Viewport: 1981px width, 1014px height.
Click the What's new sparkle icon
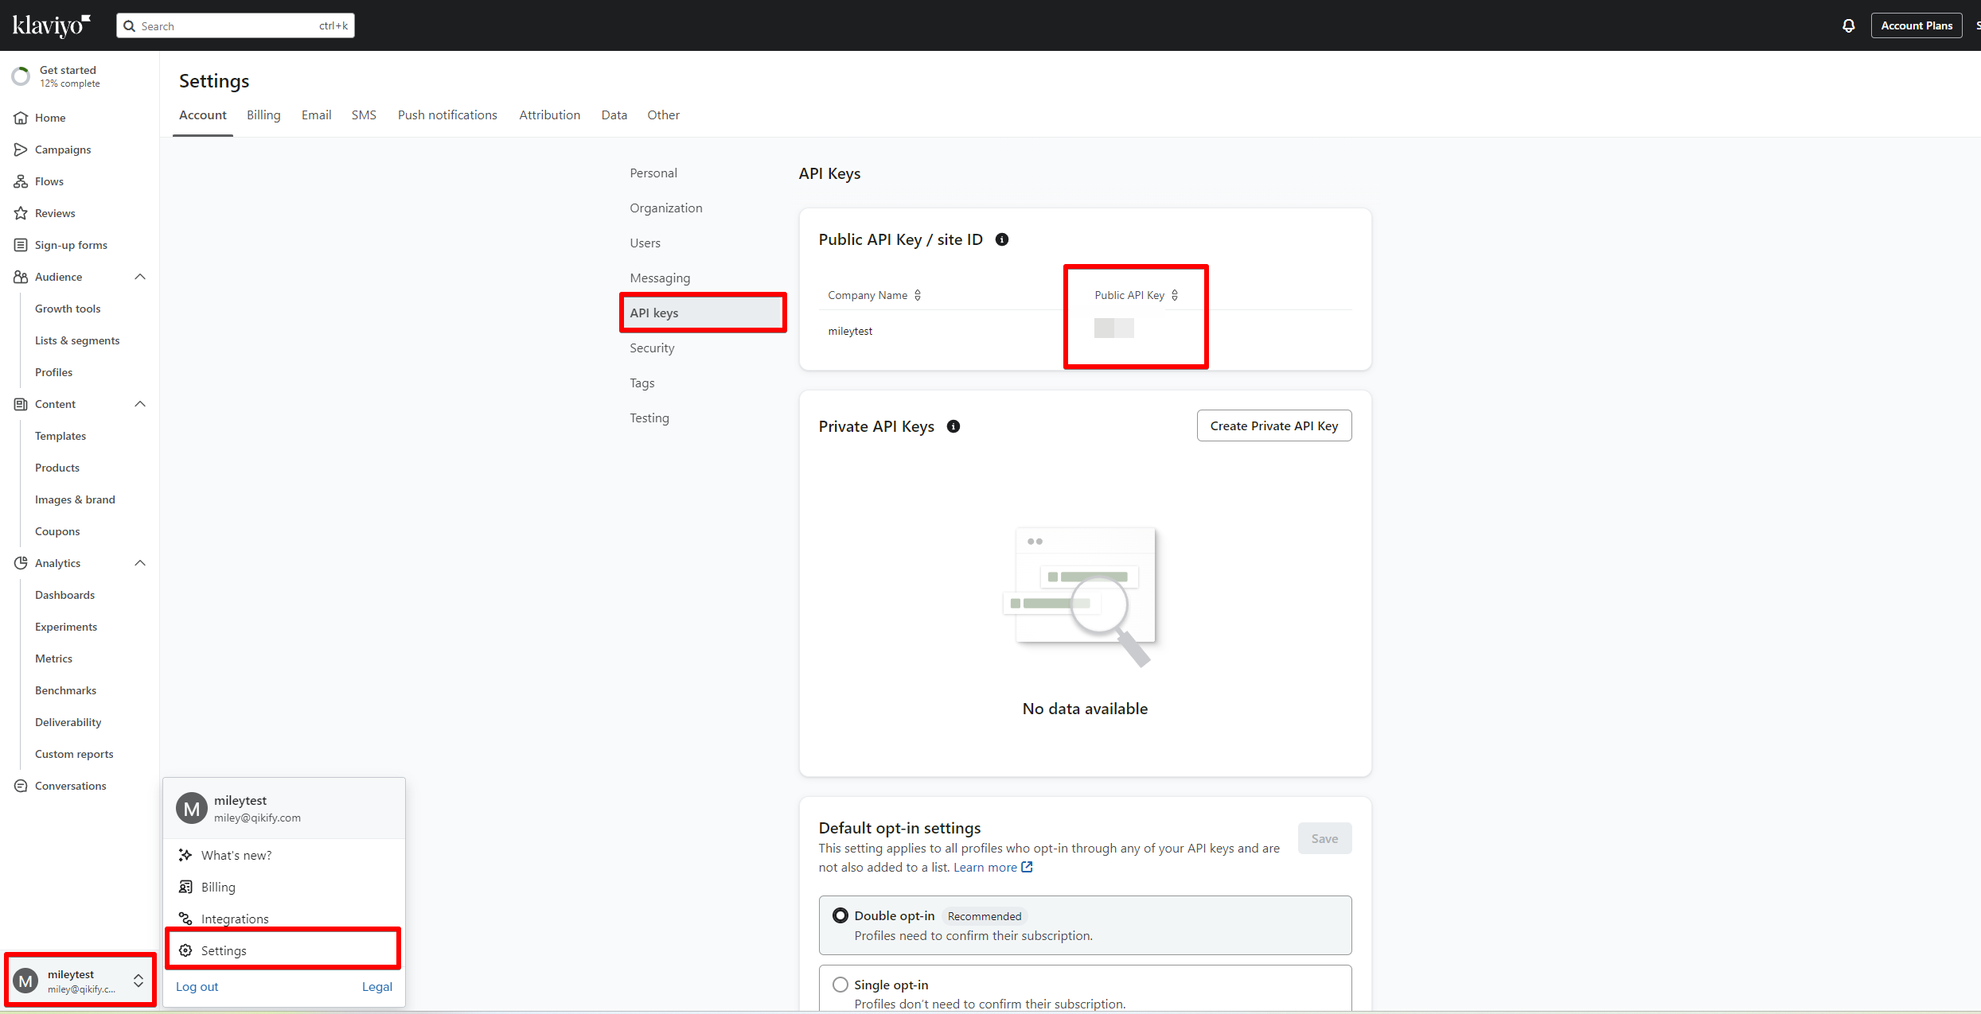click(185, 855)
